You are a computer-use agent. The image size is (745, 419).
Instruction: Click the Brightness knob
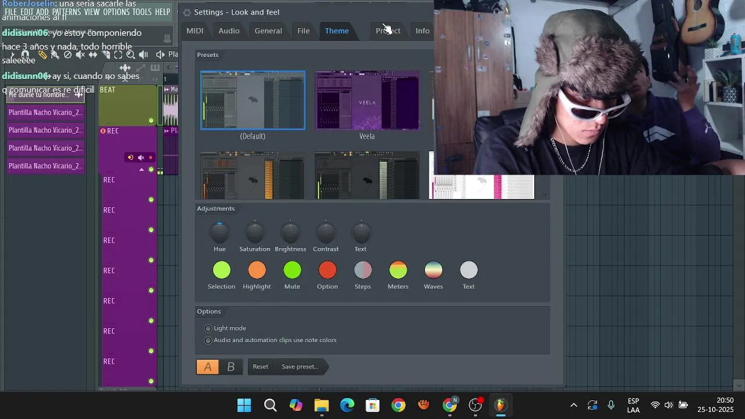pos(290,233)
